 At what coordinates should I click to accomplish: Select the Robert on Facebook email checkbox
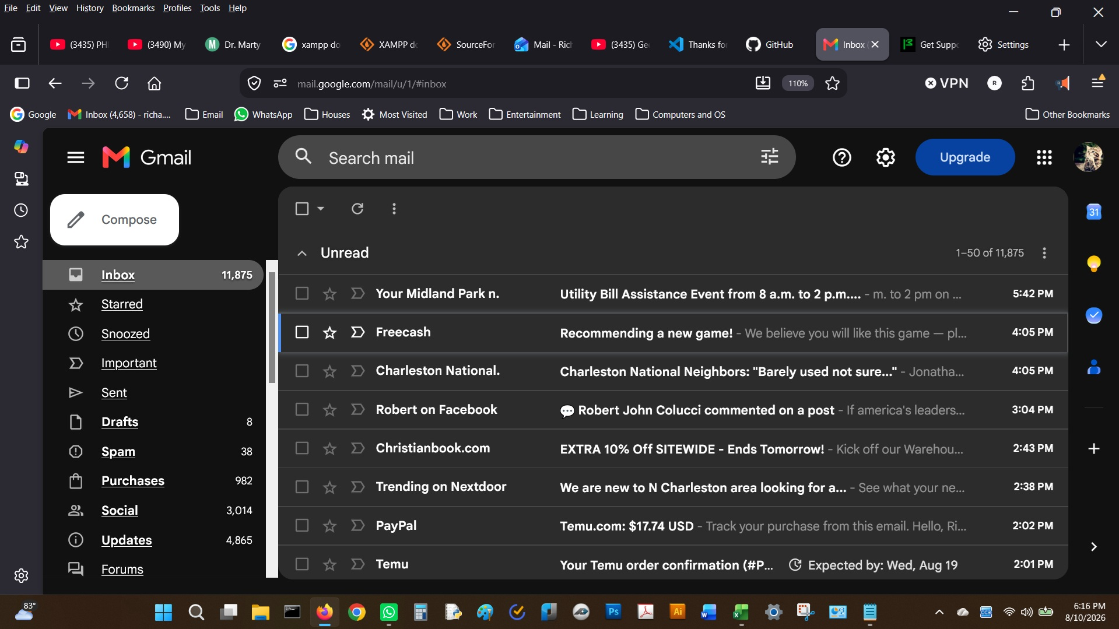tap(302, 410)
